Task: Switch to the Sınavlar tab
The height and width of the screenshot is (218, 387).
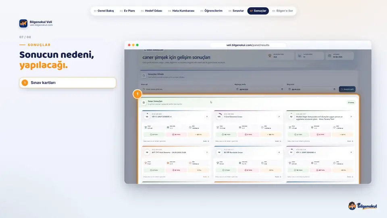Action: 236,11
